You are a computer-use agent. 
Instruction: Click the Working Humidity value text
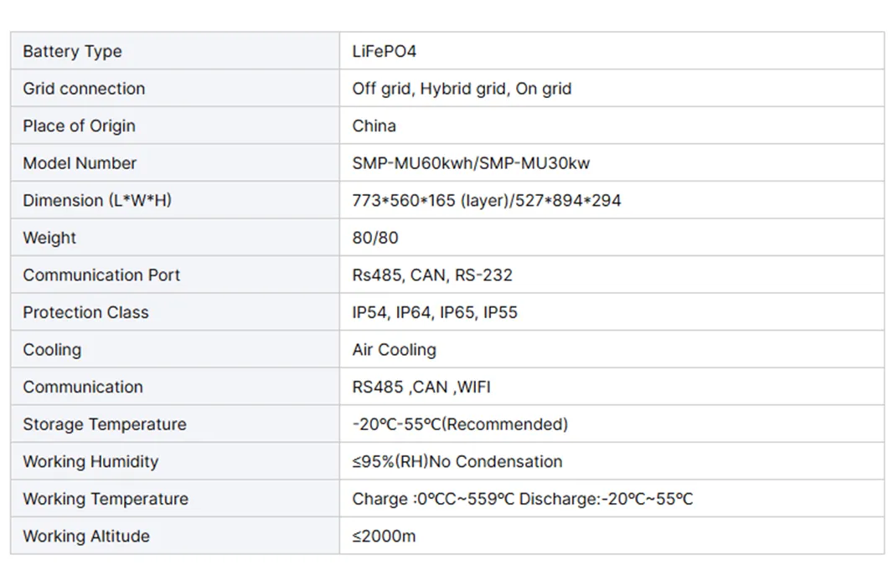tap(457, 461)
